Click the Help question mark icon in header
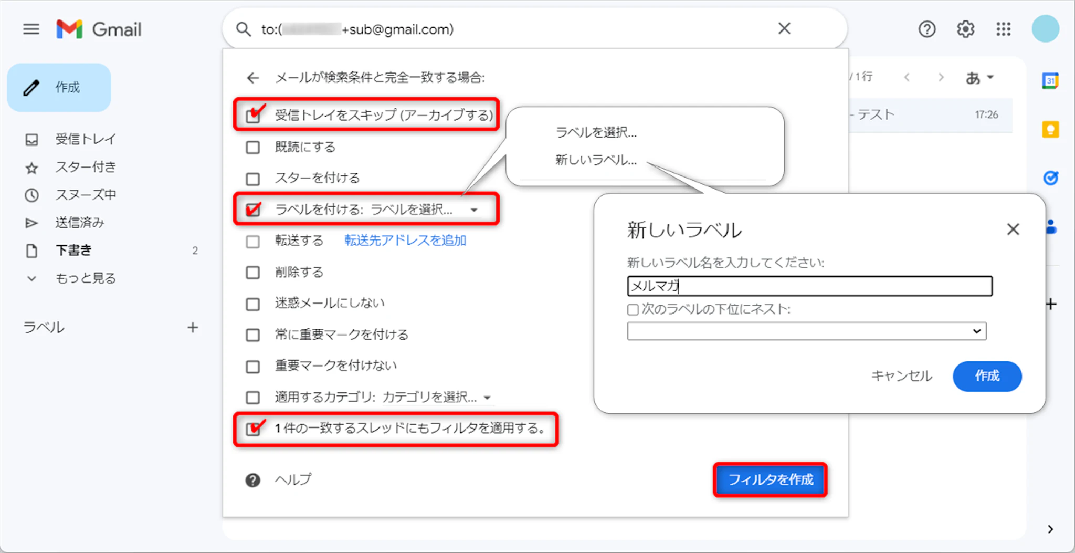Viewport: 1075px width, 553px height. [x=926, y=29]
